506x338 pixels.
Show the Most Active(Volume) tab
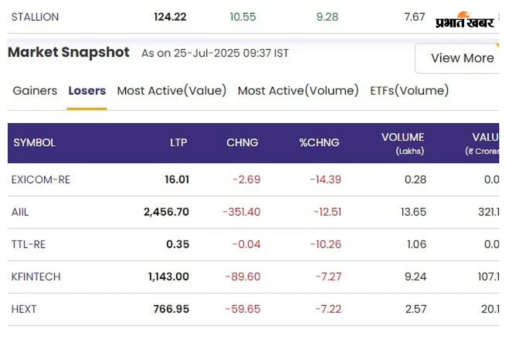click(x=298, y=91)
